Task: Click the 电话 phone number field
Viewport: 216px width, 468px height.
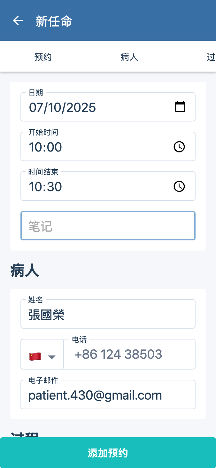Action: point(129,354)
